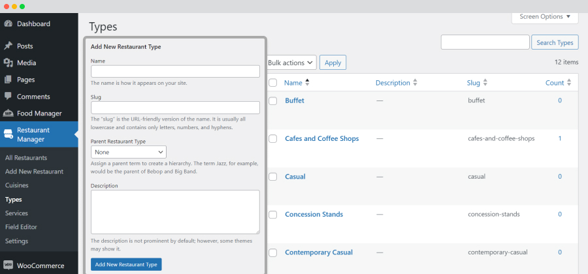Expand the Screen Options panel

545,17
